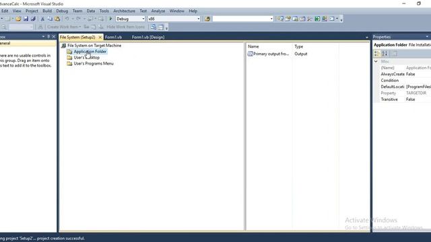Click the first icon after Hide Work Item Icons
431x242 pixels.
154,27
